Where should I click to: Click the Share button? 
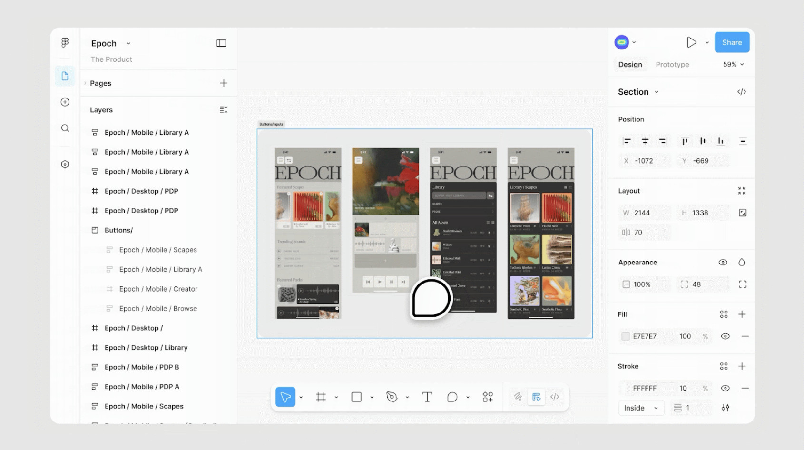tap(731, 42)
